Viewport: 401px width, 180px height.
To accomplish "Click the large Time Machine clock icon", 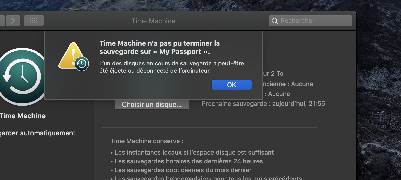I will (22, 77).
